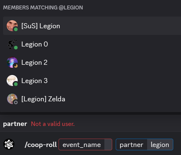Choose "Legion 0" name in autocomplete list
This screenshot has width=181, height=155.
(34, 44)
